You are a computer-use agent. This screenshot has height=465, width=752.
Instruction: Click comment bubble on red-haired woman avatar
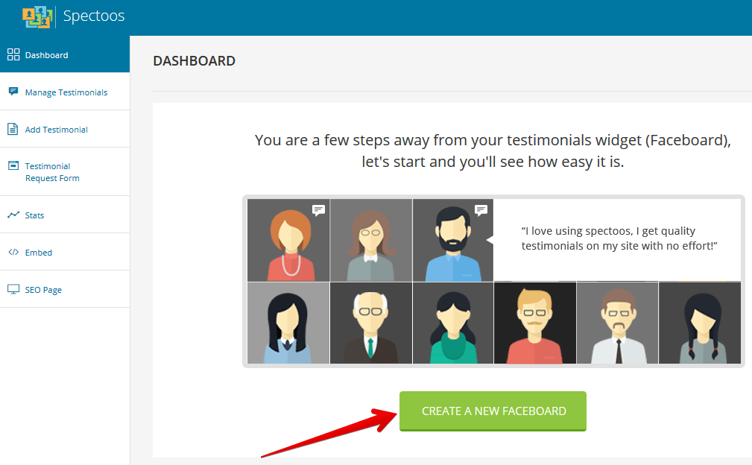(x=318, y=210)
